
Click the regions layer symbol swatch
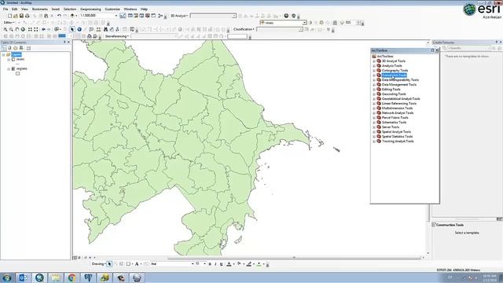[x=17, y=73]
